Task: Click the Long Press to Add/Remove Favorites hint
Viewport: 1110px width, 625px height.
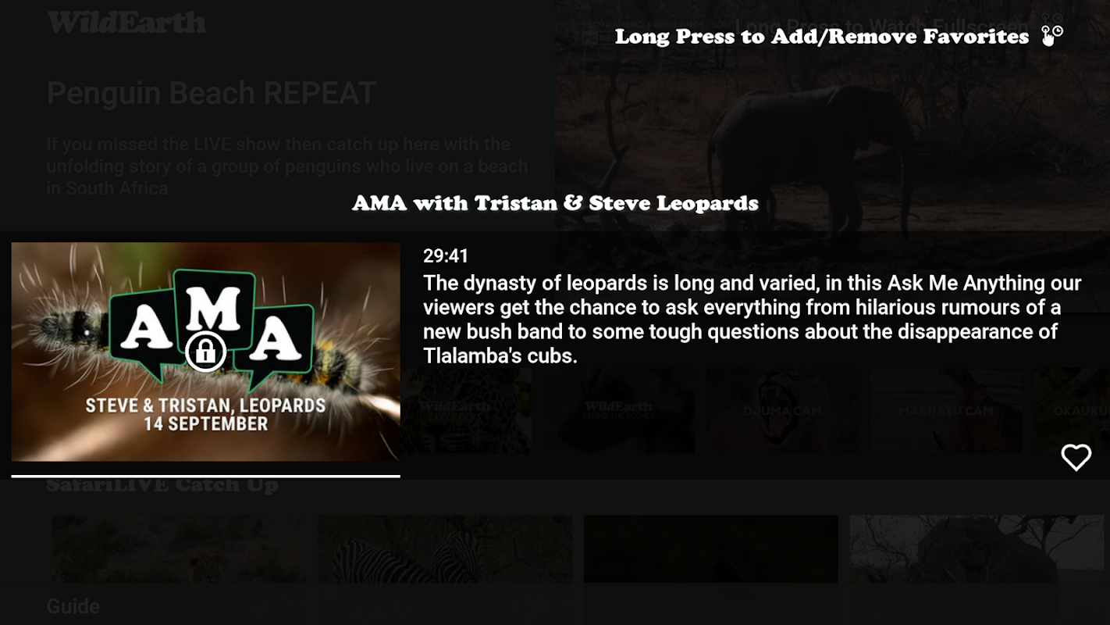Action: tap(822, 36)
